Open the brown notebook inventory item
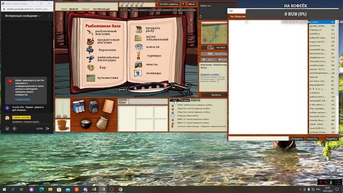The width and height of the screenshot is (343, 193). 108,106
